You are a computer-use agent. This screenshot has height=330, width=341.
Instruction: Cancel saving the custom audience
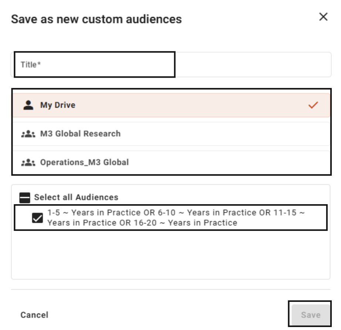[34, 315]
